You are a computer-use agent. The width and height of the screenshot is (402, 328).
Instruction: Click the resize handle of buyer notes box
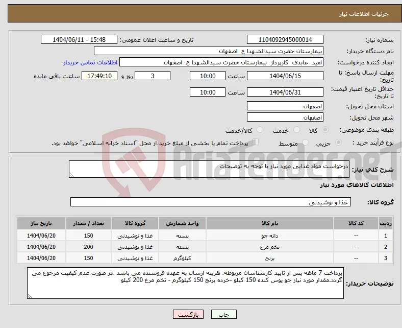tap(30, 296)
